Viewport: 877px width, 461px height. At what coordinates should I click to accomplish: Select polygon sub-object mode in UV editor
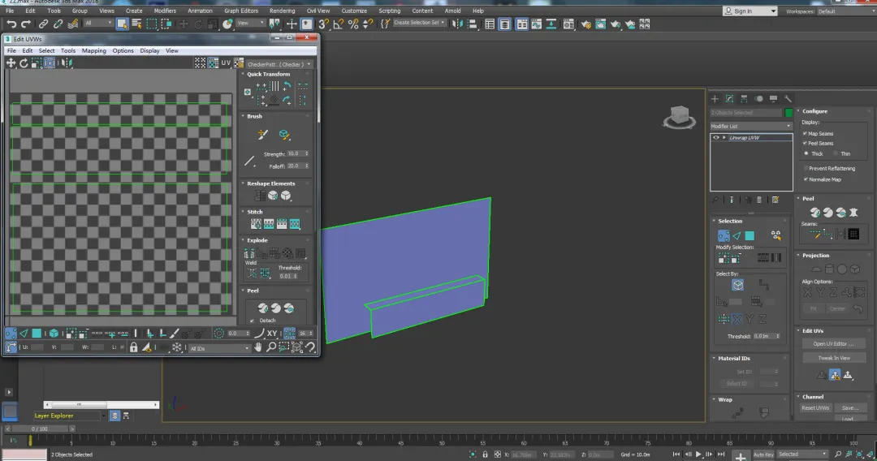[37, 334]
